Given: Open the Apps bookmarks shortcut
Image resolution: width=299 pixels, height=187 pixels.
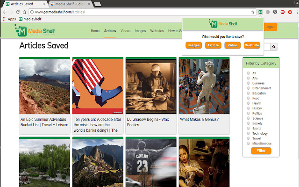Looking at the screenshot, I should 9,19.
